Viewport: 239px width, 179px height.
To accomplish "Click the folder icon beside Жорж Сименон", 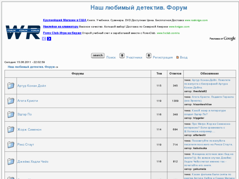I will [11, 129].
